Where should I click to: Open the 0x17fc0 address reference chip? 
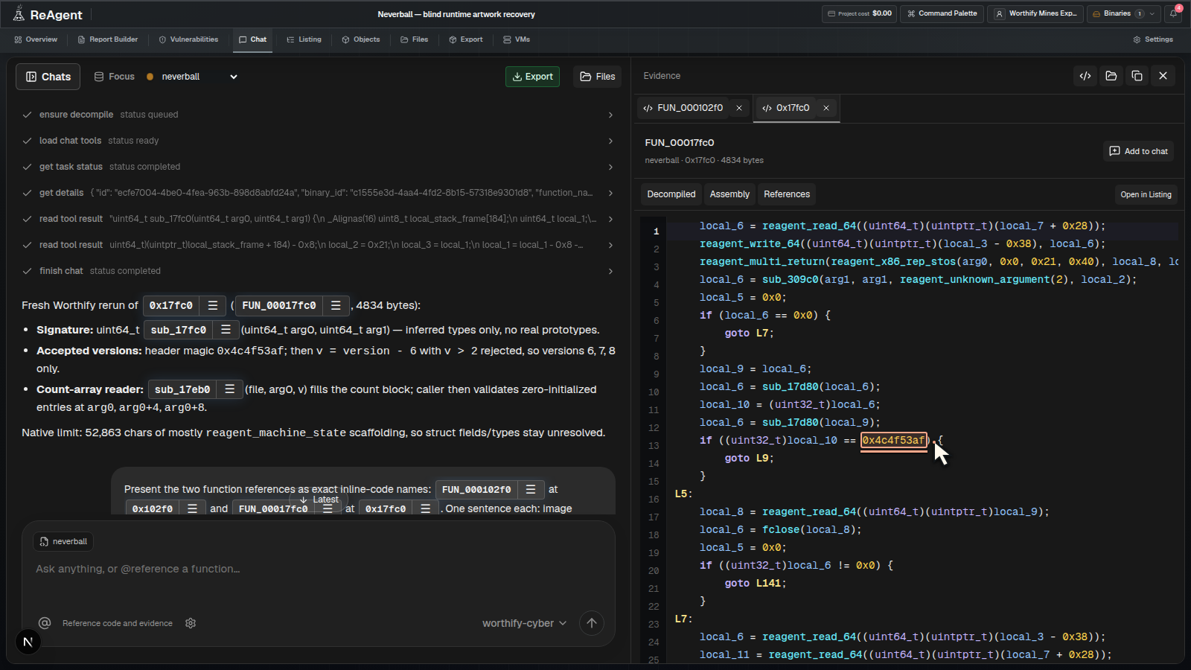(171, 305)
